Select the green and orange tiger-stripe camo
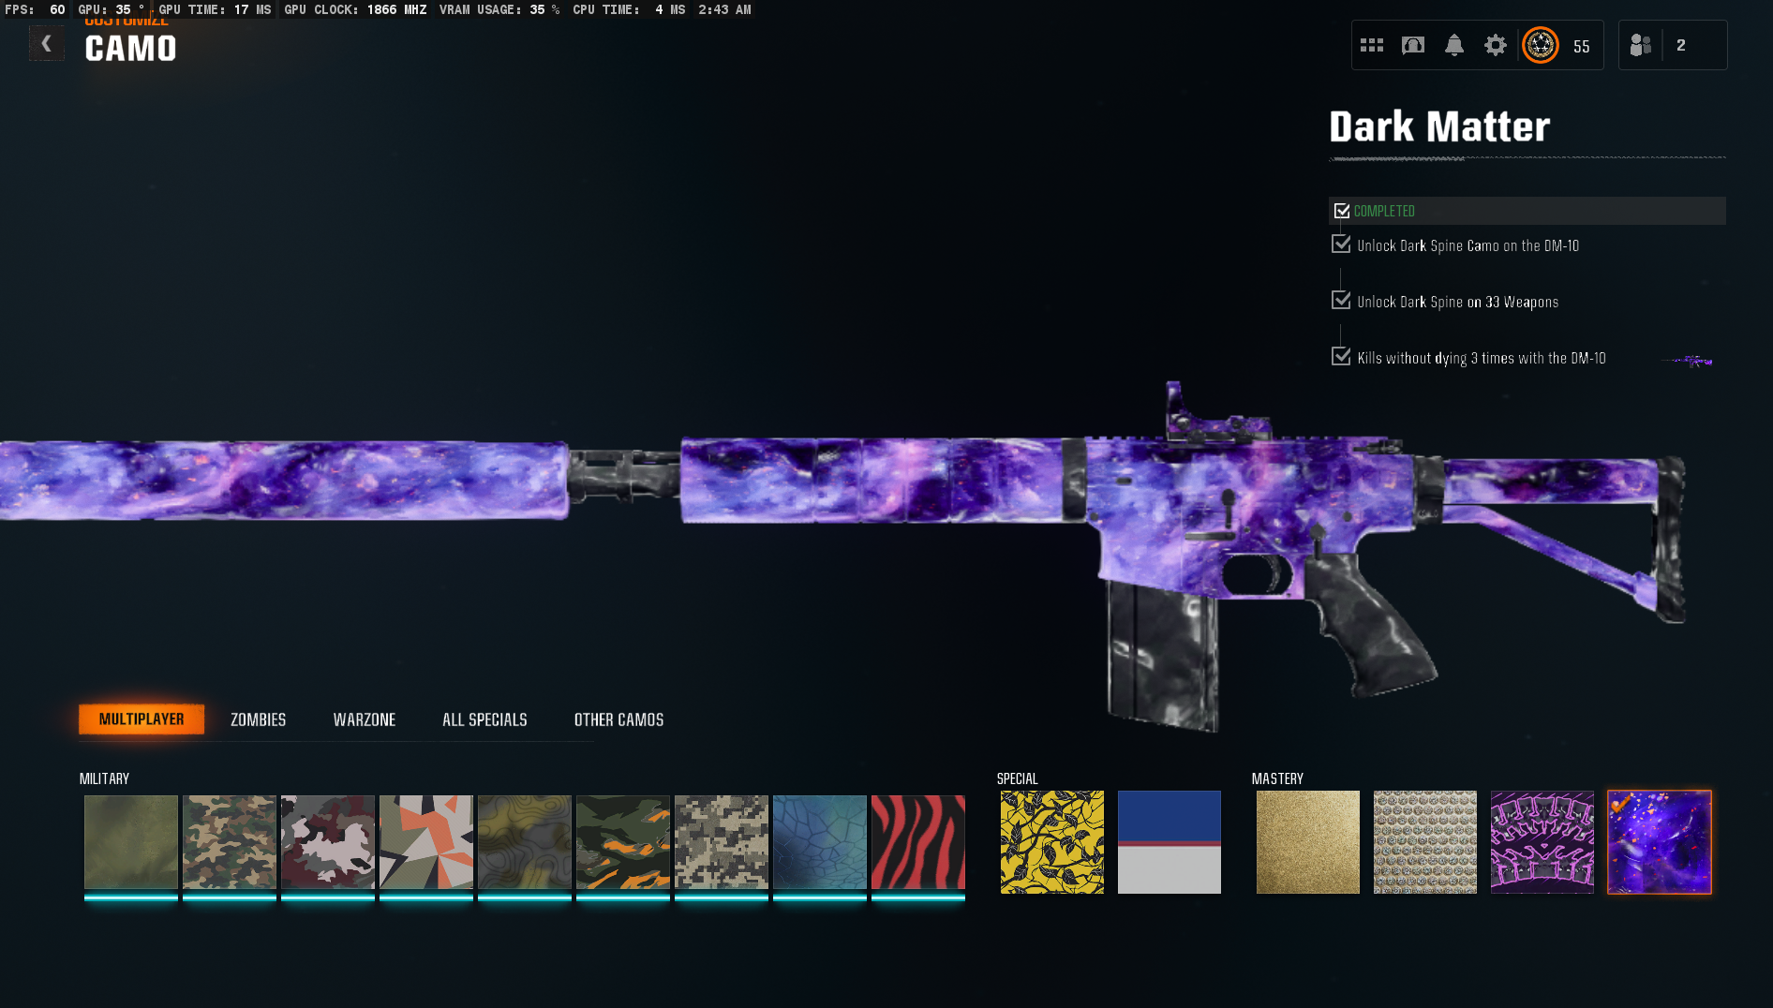The image size is (1773, 1008). [x=623, y=842]
